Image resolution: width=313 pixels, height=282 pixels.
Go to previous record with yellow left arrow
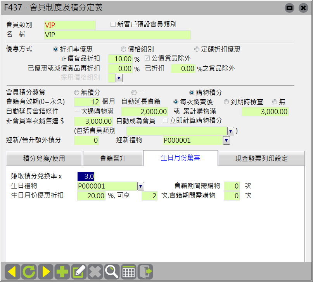12,272
